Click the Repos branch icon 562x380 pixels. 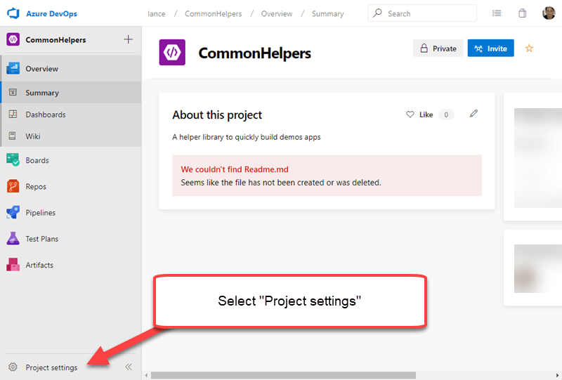click(13, 186)
